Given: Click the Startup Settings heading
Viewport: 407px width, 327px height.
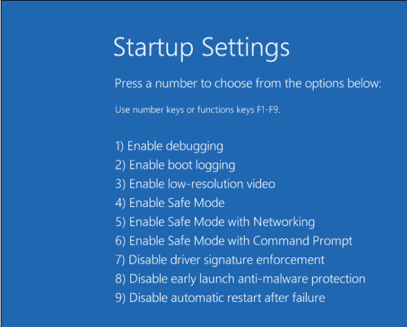Looking at the screenshot, I should (201, 48).
